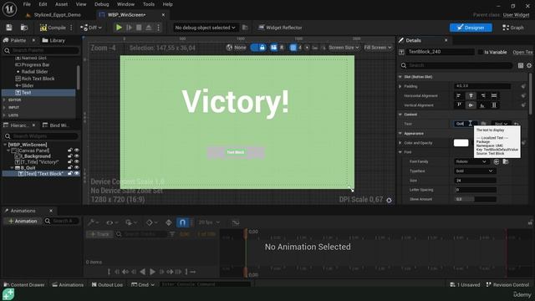Screen dimensions: 535x301
Task: Select left horizontal alignment icon
Action: tap(459, 96)
